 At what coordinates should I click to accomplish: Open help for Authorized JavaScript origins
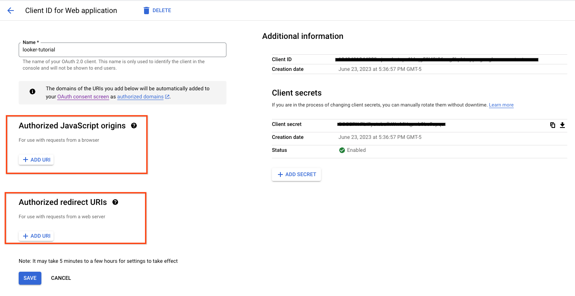click(134, 126)
